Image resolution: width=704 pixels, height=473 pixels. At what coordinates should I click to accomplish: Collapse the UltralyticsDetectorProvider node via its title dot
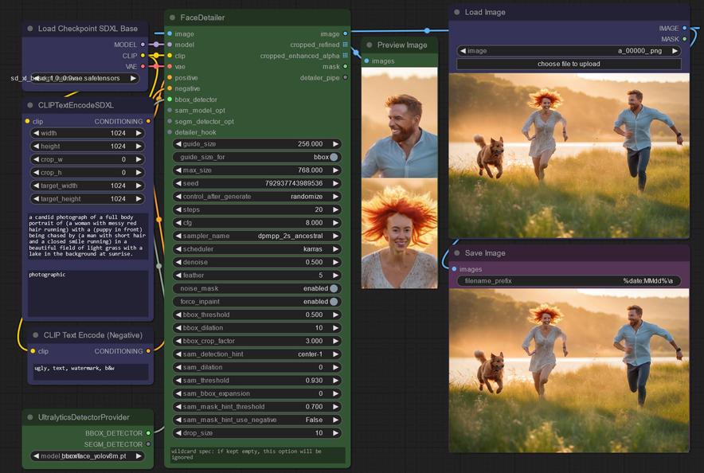pos(30,417)
